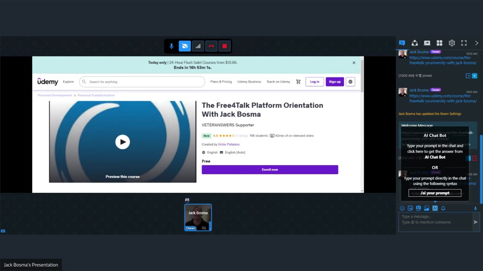Click the join icon beside 10:03 joined message

pyautogui.click(x=468, y=76)
